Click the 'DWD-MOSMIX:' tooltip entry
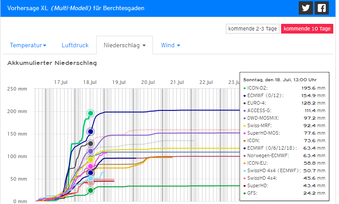Image resolution: width=339 pixels, height=204 pixels. point(263,118)
